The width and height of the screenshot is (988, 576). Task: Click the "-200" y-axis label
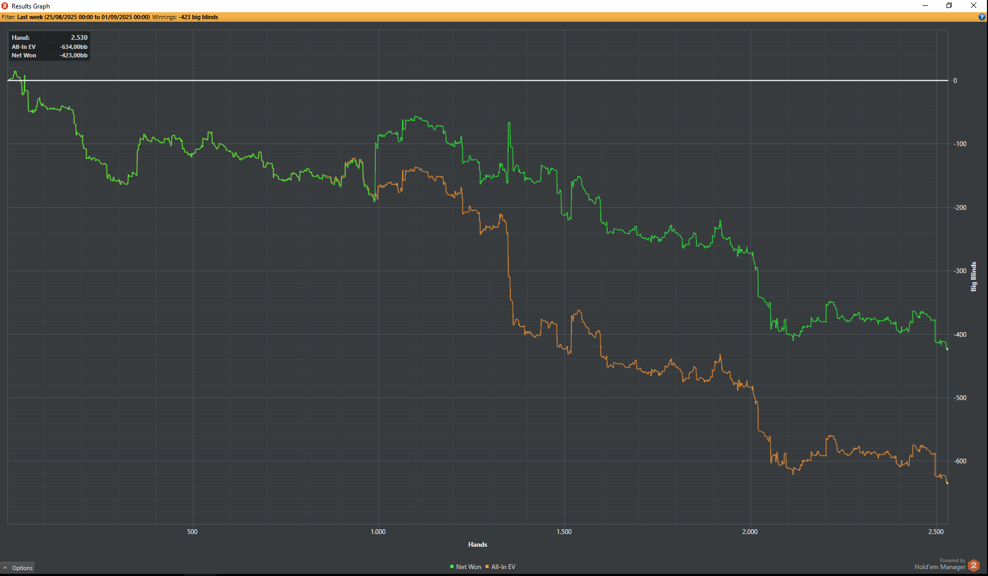click(x=959, y=208)
